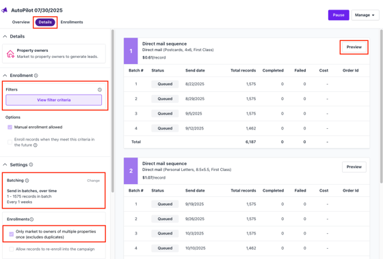This screenshot has height=259, width=383.
Task: Open the Enrollments tab
Action: click(x=72, y=22)
